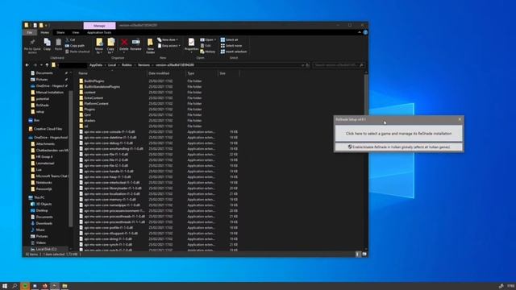The height and width of the screenshot is (290, 516).
Task: Click Versions in the address breadcrumb
Action: [144, 65]
